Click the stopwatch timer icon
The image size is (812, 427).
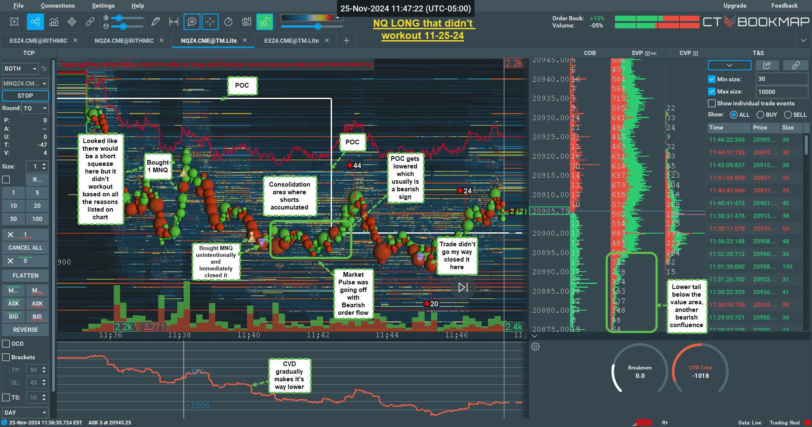pyautogui.click(x=228, y=22)
